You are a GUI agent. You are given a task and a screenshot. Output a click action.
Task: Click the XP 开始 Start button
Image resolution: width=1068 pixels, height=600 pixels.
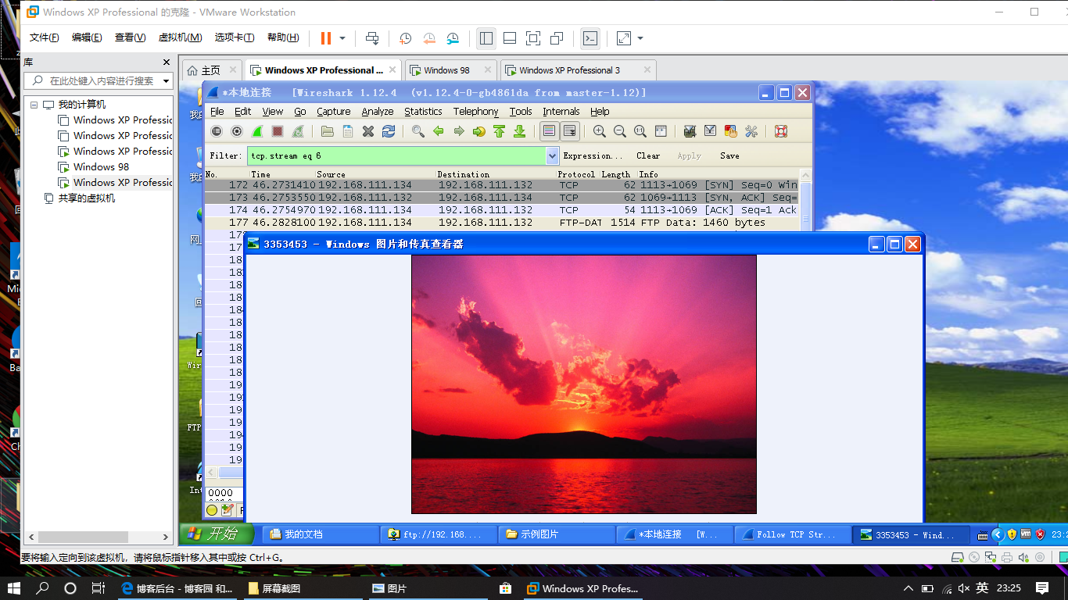click(217, 534)
